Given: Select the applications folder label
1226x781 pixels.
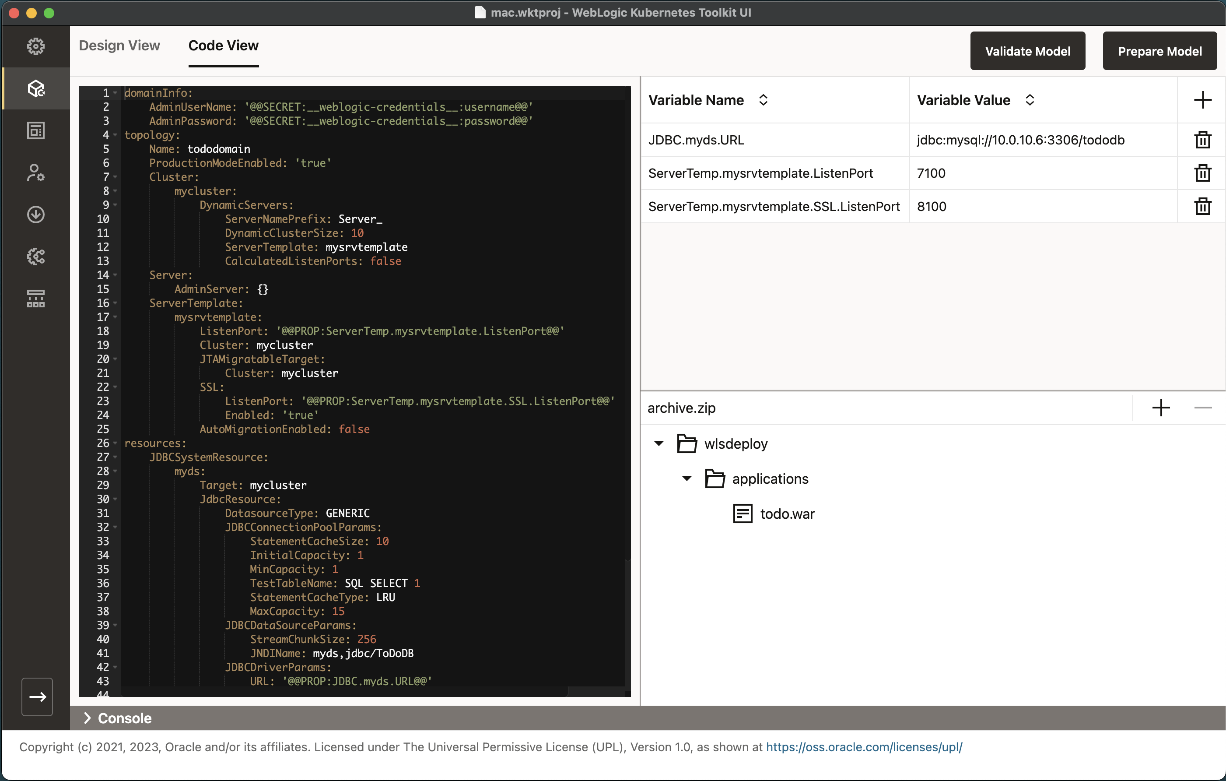Looking at the screenshot, I should click(770, 478).
